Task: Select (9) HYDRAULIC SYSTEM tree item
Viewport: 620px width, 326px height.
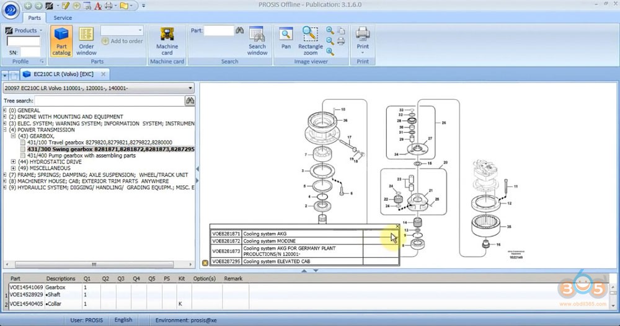Action: click(x=102, y=188)
